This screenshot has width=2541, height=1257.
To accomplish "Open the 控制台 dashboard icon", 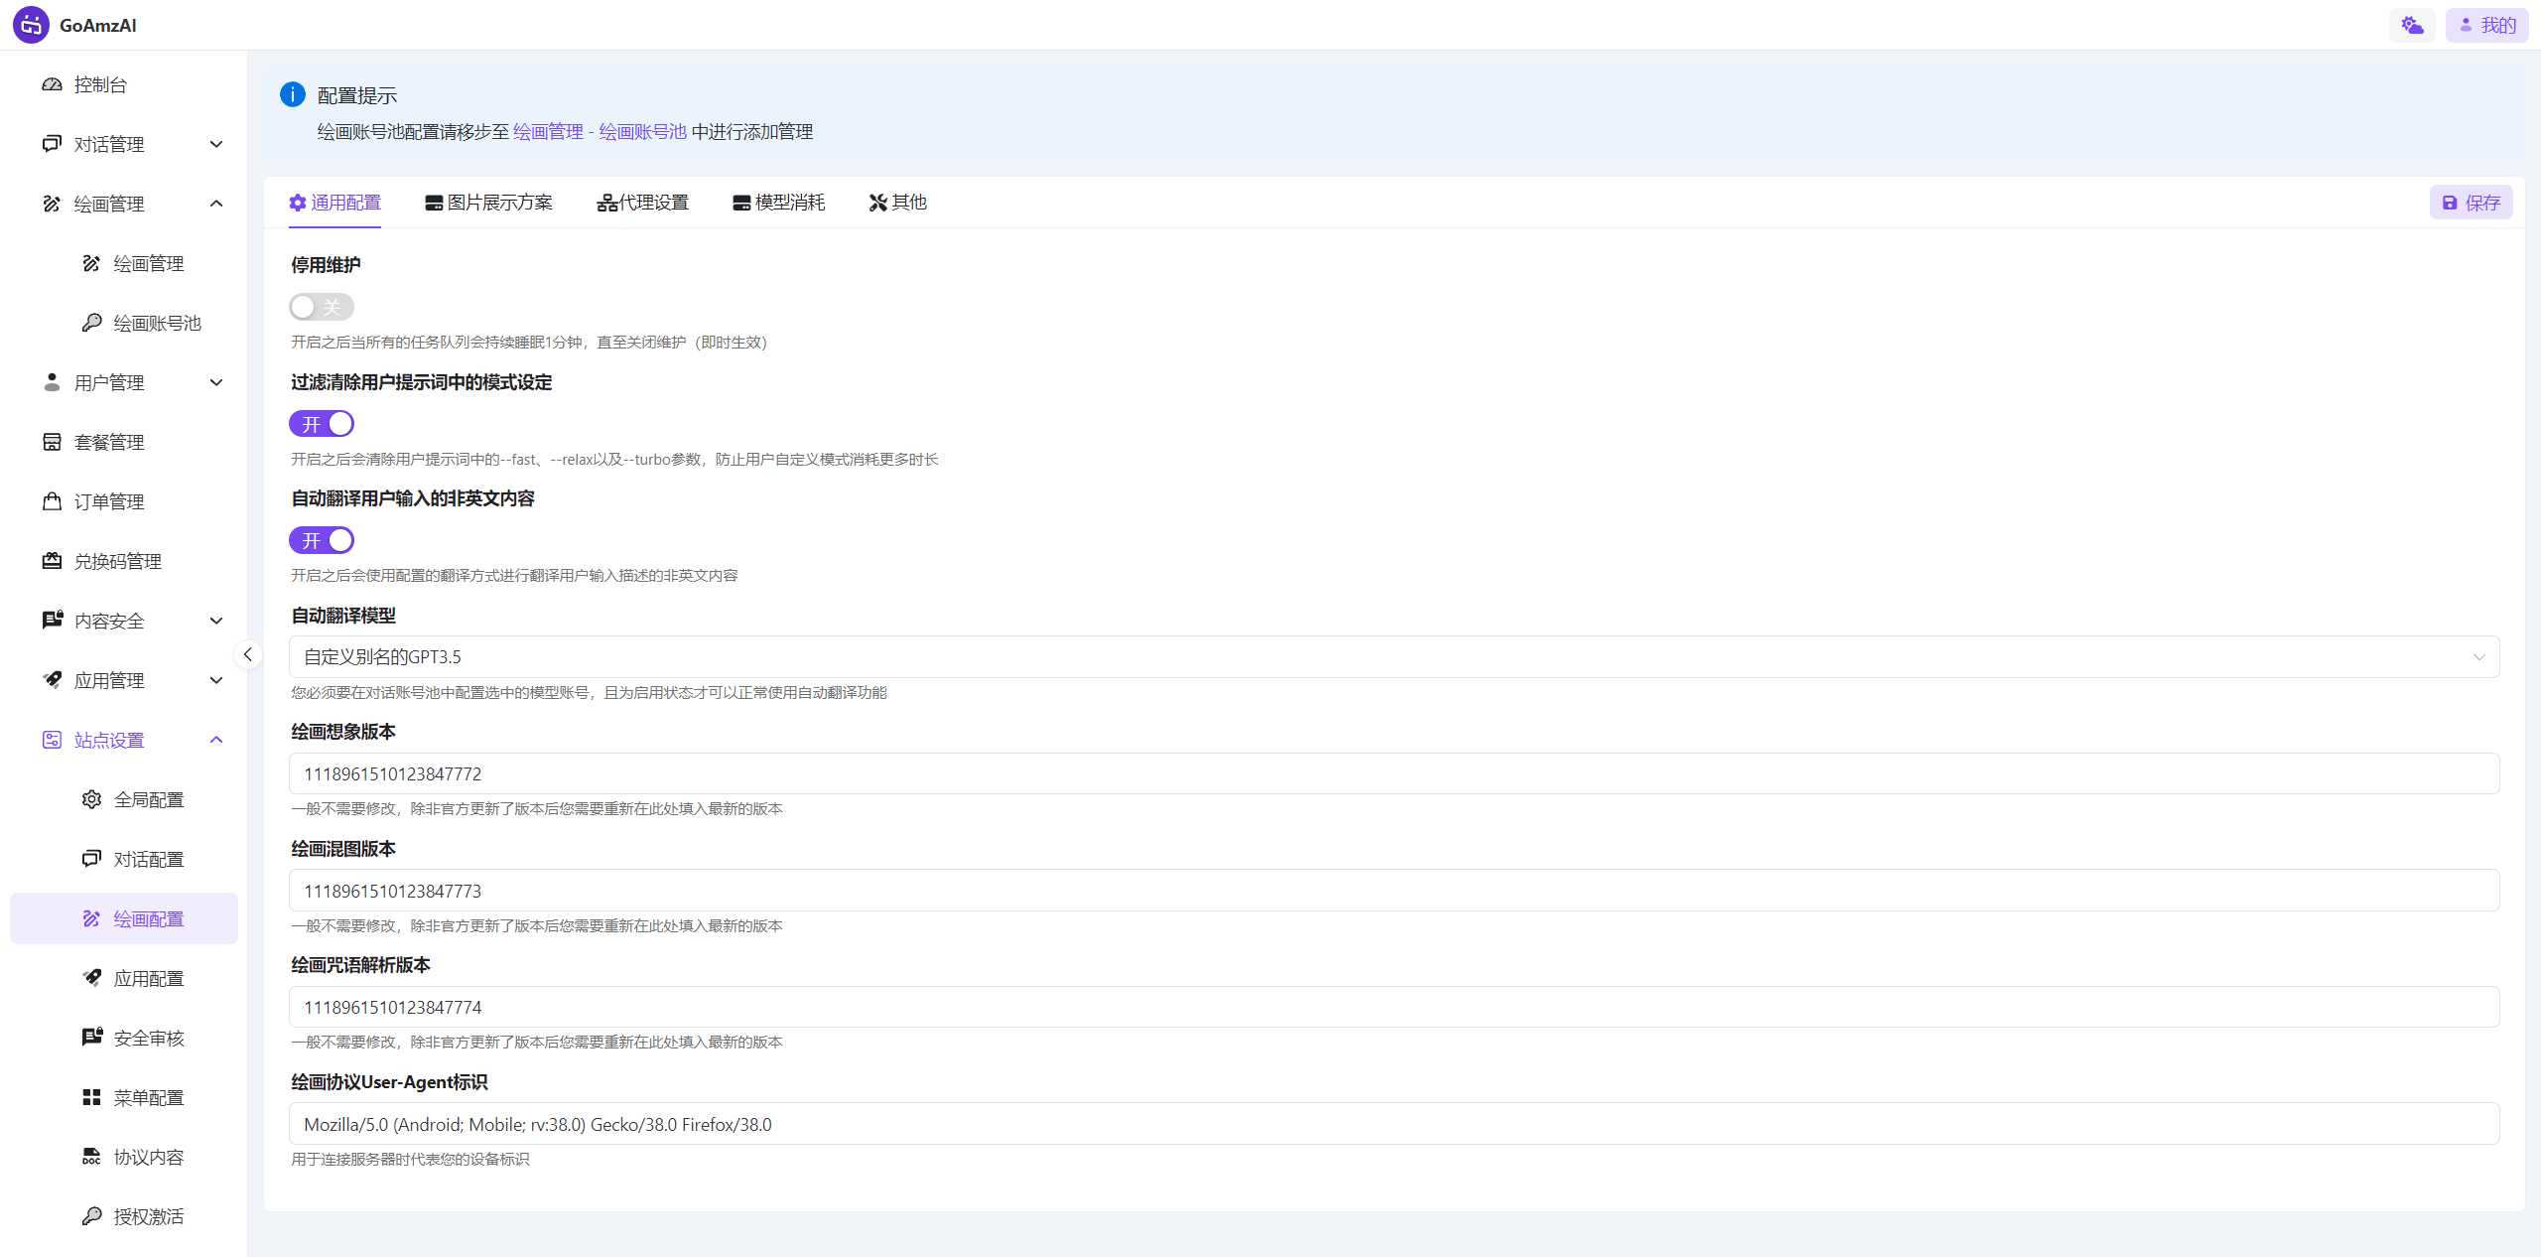I will tap(52, 84).
